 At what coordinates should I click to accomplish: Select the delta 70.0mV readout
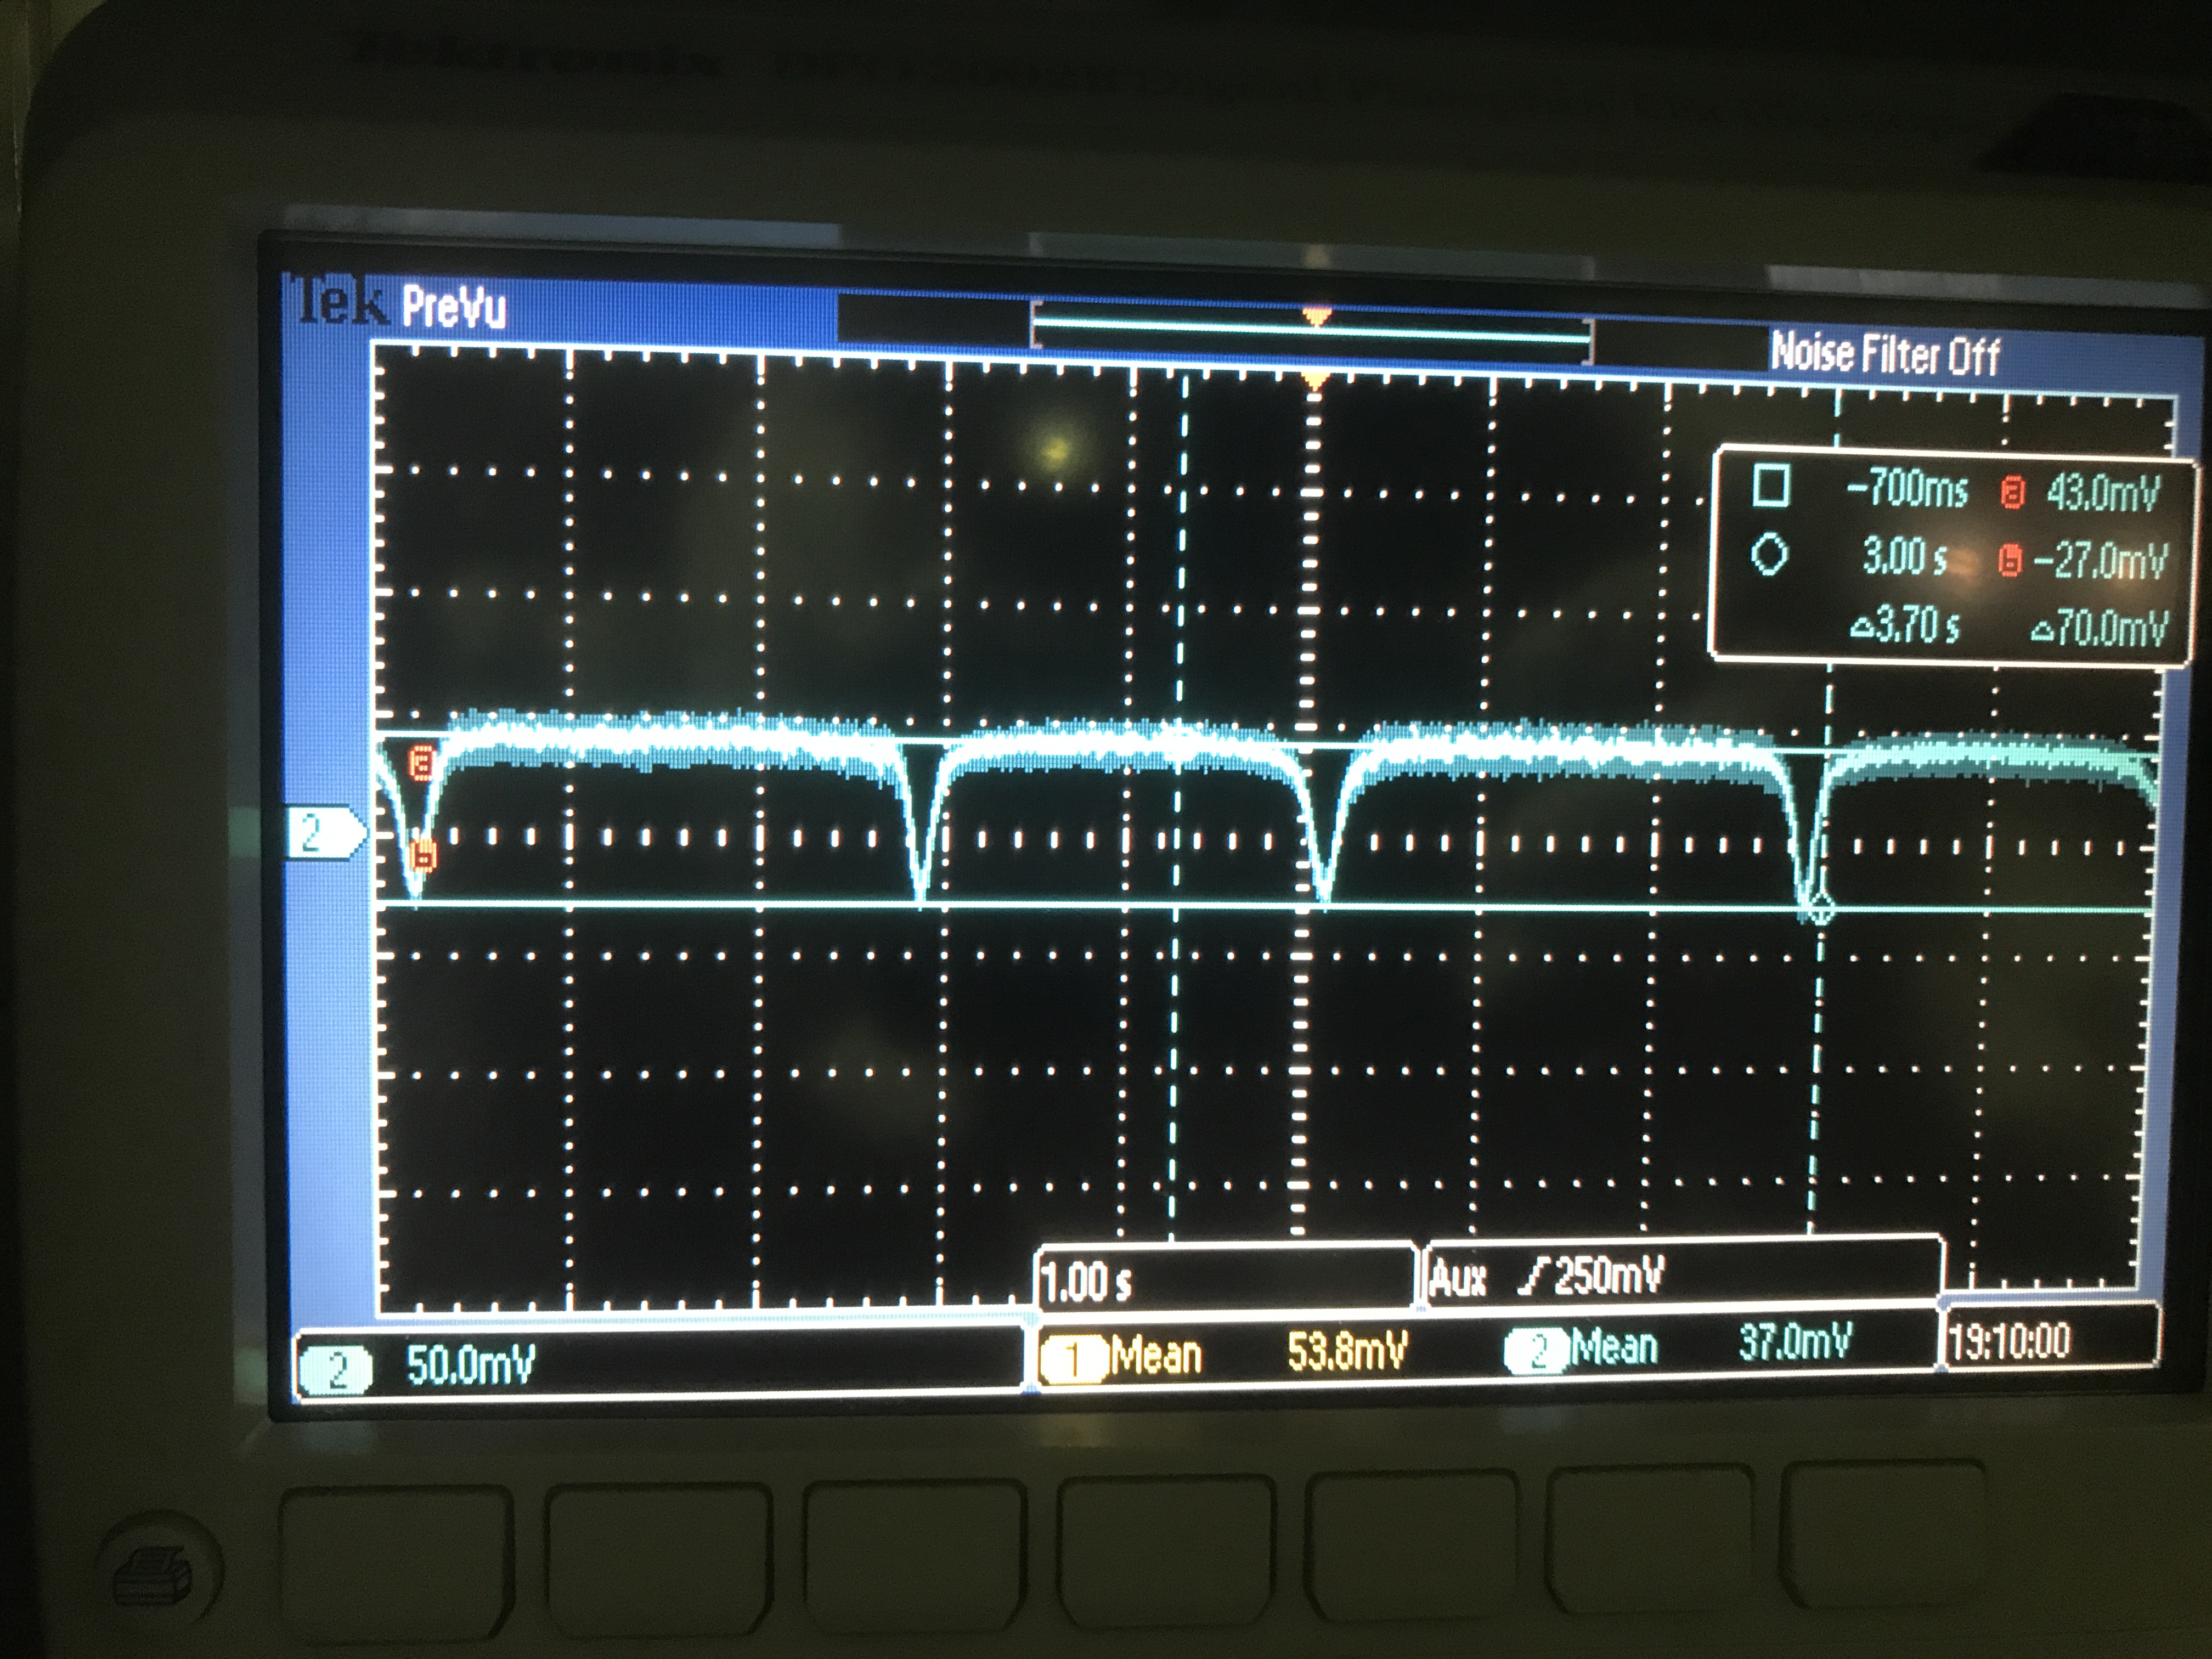click(2100, 628)
